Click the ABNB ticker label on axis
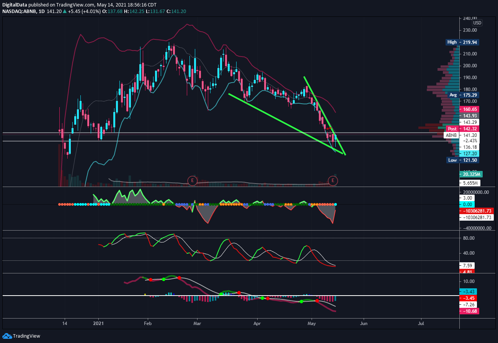 pyautogui.click(x=451, y=135)
